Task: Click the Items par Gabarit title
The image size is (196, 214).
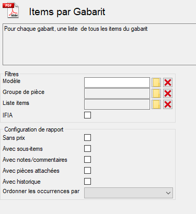Action: coord(67,12)
